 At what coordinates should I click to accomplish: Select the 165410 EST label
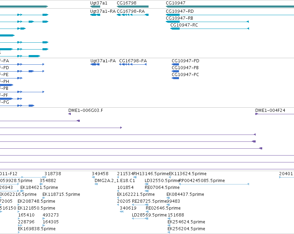coord(26,215)
